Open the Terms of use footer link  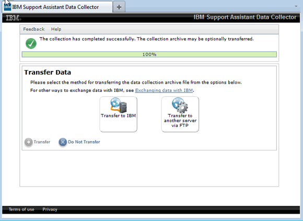(21, 210)
